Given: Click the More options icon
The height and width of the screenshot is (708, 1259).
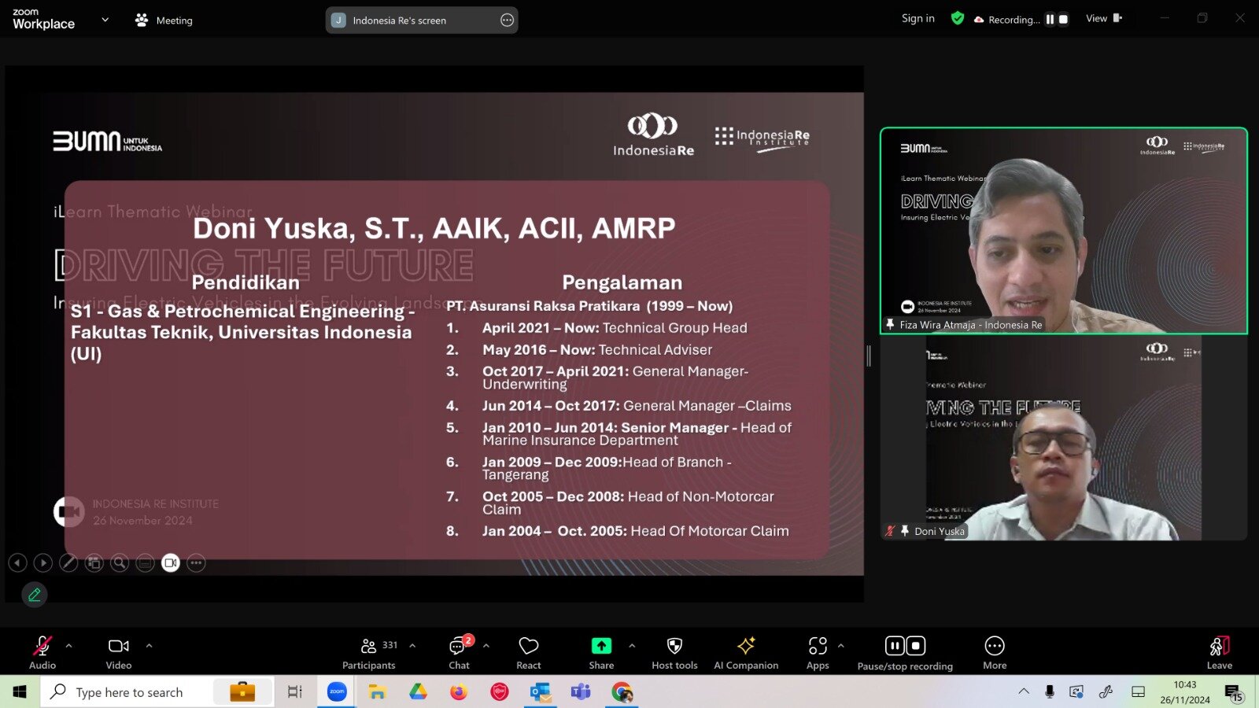Looking at the screenshot, I should click(x=995, y=652).
